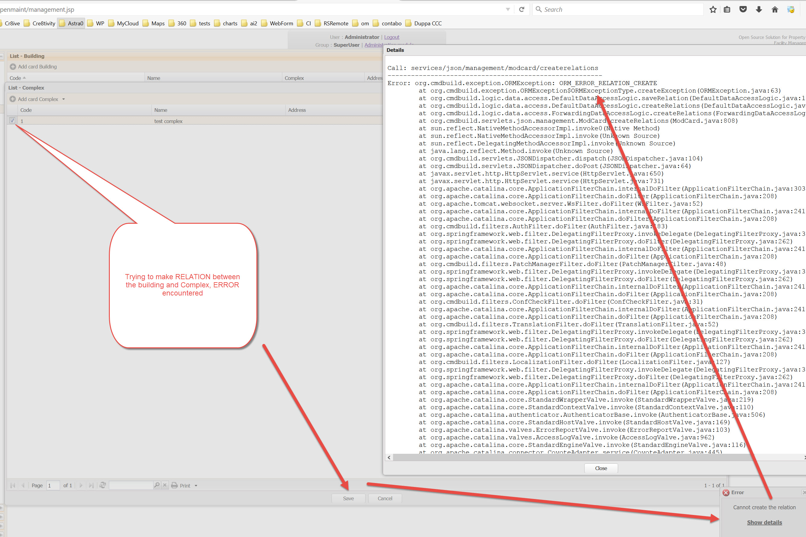Click the Add card Building plus icon
The height and width of the screenshot is (537, 806).
(x=13, y=67)
